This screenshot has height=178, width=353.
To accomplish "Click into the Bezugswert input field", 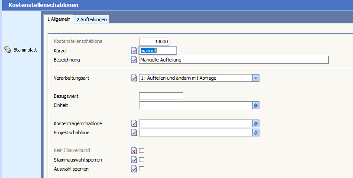I will coord(161,96).
